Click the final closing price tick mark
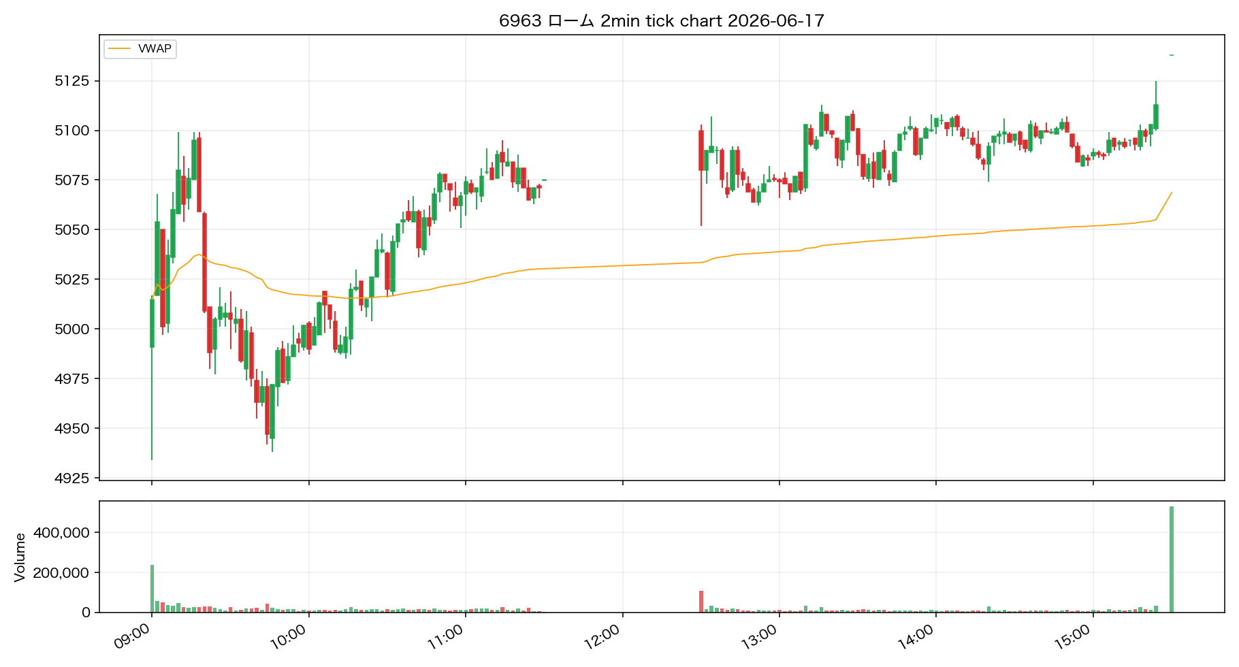This screenshot has height=667, width=1239. [x=1172, y=55]
